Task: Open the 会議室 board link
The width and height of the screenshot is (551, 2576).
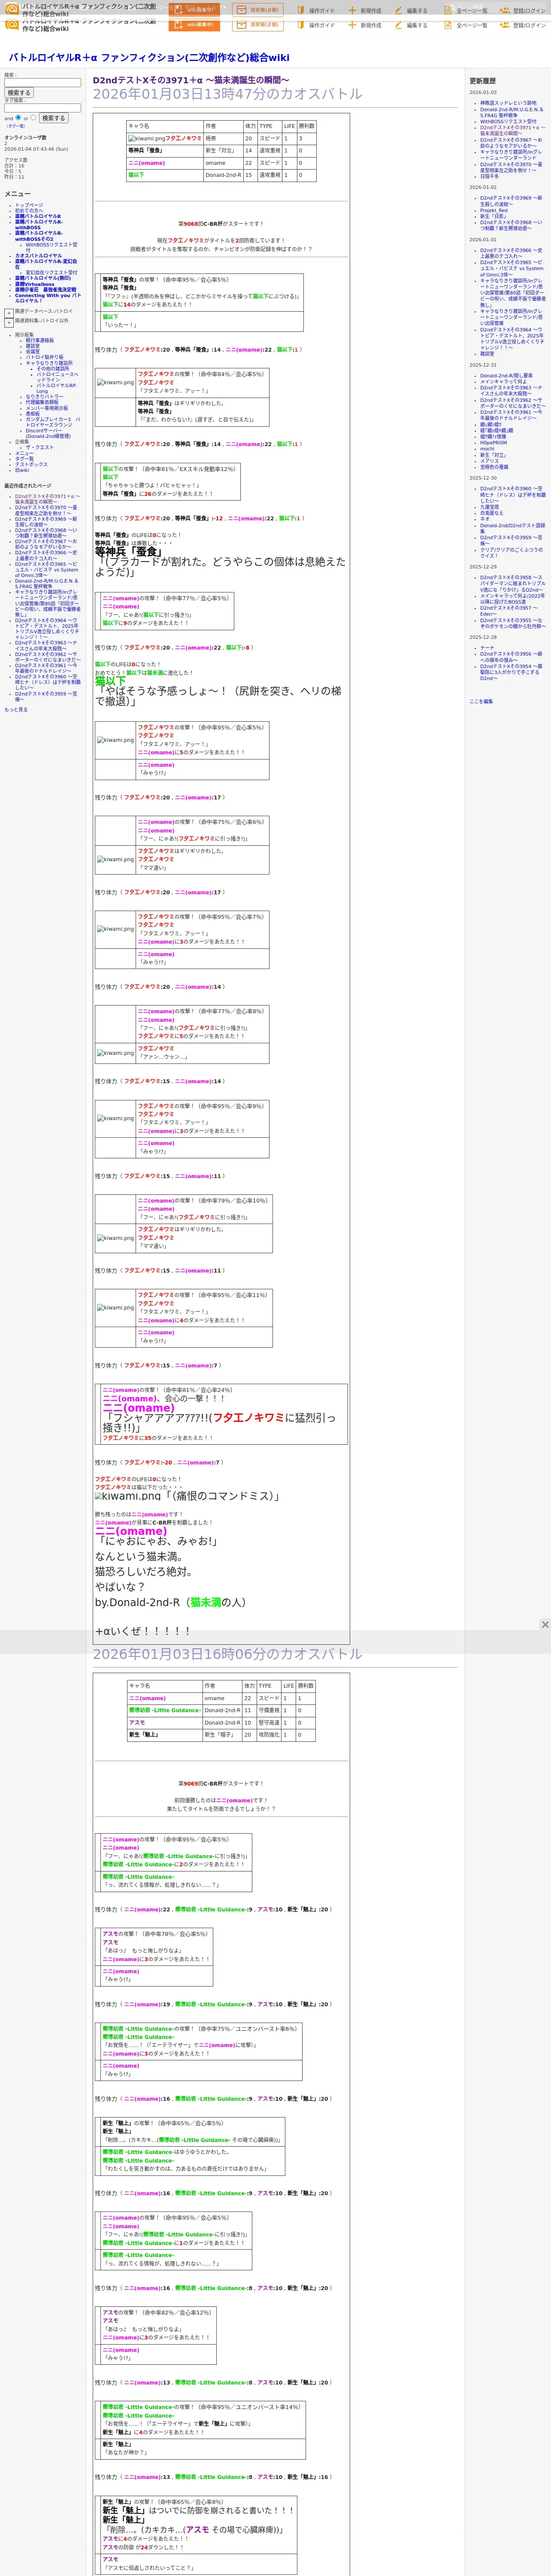Action: (x=33, y=351)
